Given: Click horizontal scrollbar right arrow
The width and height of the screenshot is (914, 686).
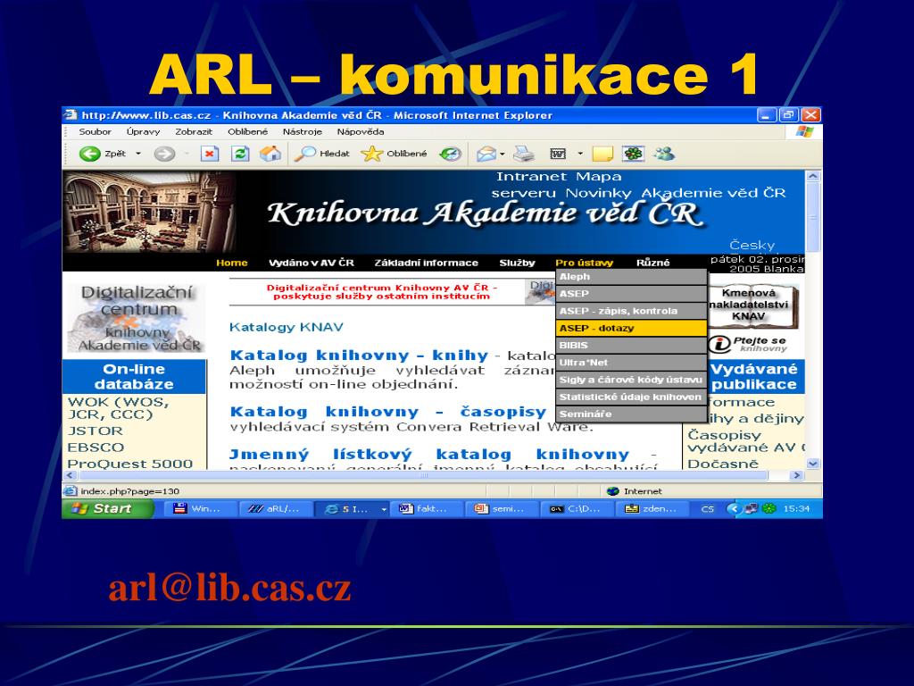Looking at the screenshot, I should pyautogui.click(x=796, y=475).
